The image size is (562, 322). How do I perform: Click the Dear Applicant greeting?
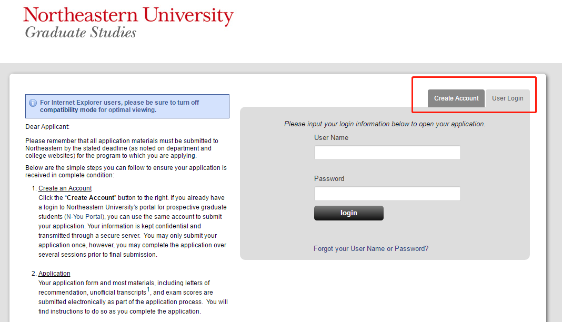47,127
